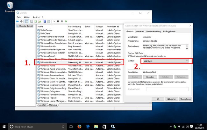Switch to the Wiederherstellung tab
The image size is (207, 130).
point(153,32)
